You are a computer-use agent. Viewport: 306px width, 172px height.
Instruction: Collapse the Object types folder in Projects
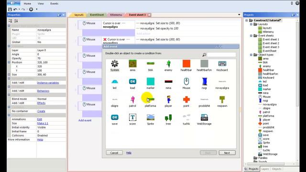pos(251,55)
